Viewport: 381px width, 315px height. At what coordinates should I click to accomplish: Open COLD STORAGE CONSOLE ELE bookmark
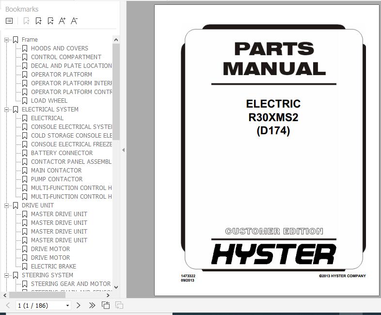tap(71, 136)
